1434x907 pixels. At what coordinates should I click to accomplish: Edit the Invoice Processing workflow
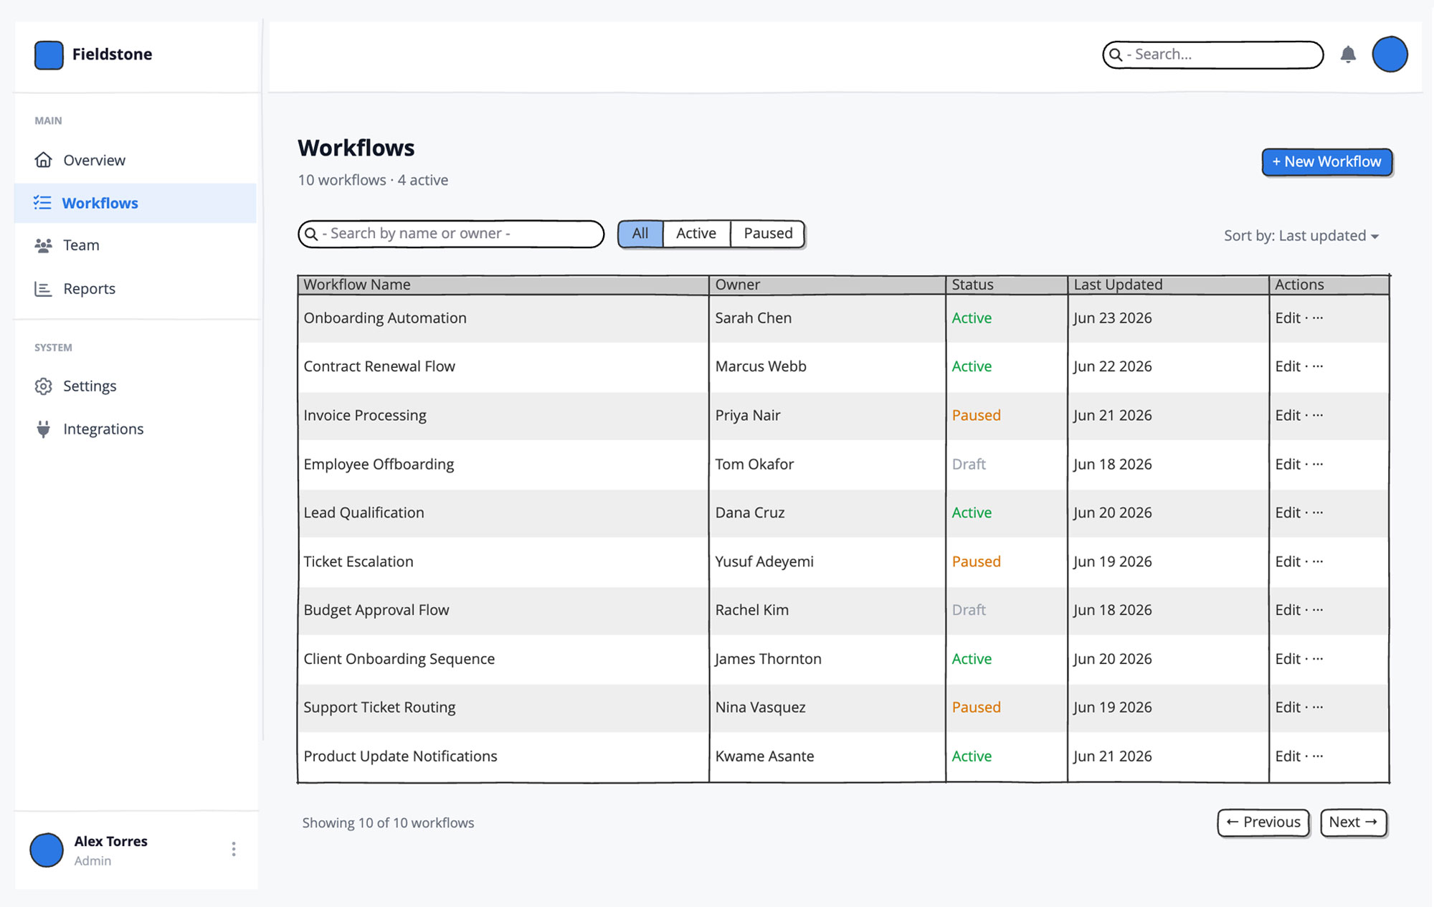point(1288,415)
